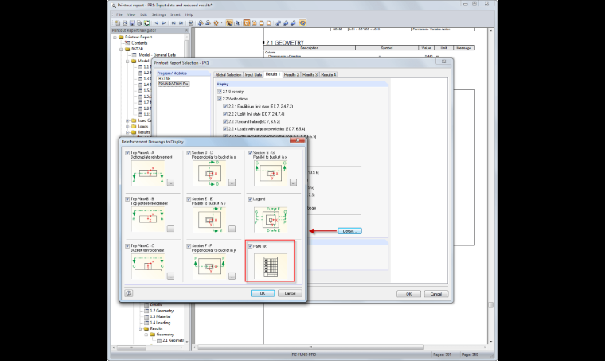Switch to the Results 2 tab
Image resolution: width=605 pixels, height=361 pixels.
pyautogui.click(x=291, y=75)
